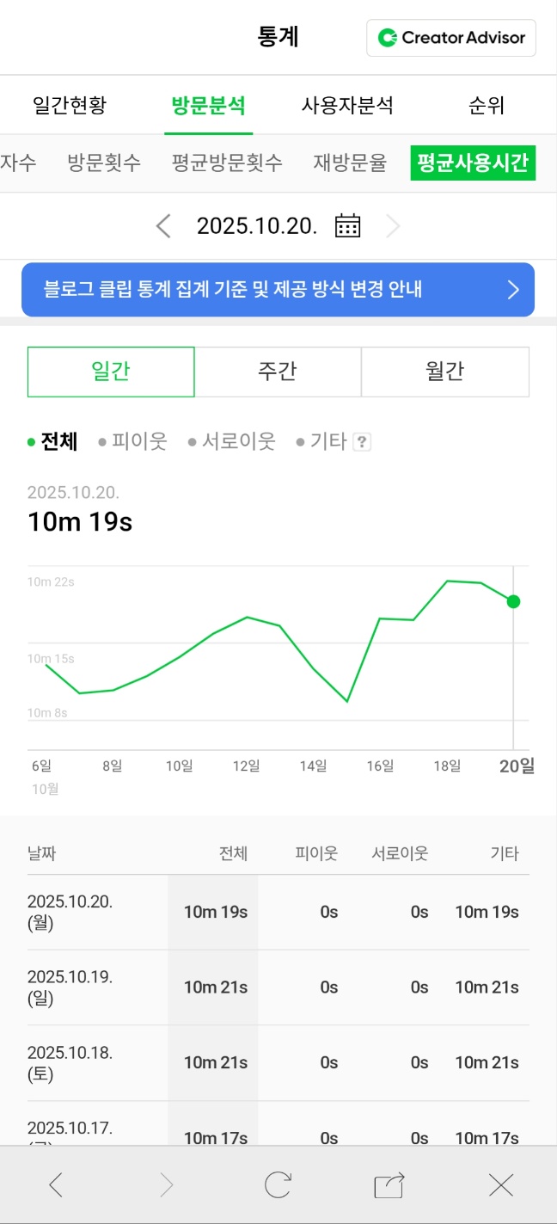557x1224 pixels.
Task: Close the view with the X icon
Action: tap(501, 1184)
